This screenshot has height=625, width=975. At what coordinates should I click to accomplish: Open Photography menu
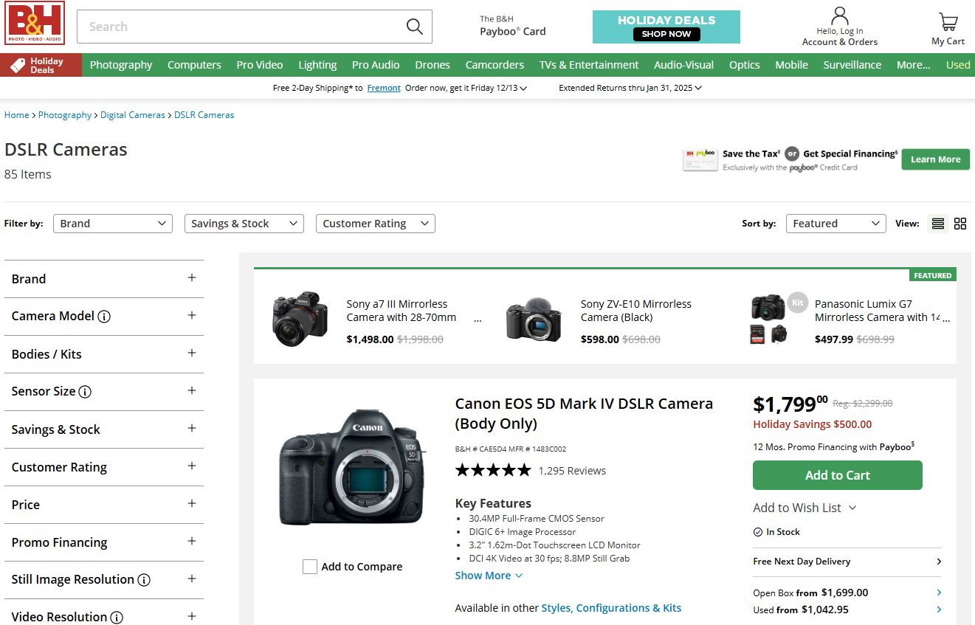click(x=121, y=65)
